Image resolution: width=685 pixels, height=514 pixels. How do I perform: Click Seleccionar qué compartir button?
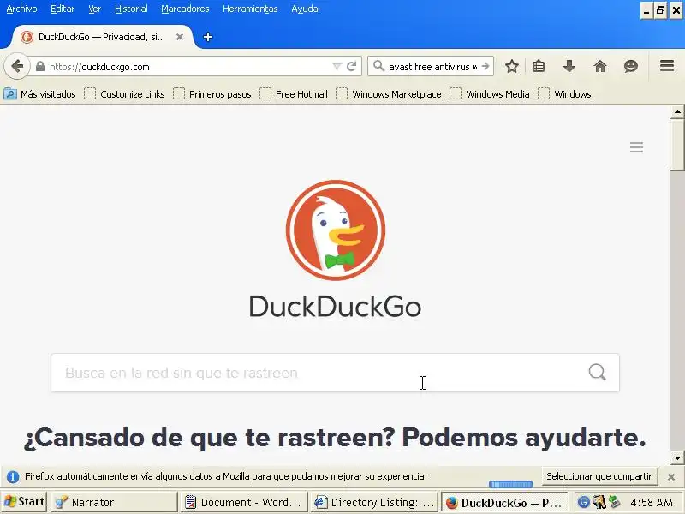[599, 476]
